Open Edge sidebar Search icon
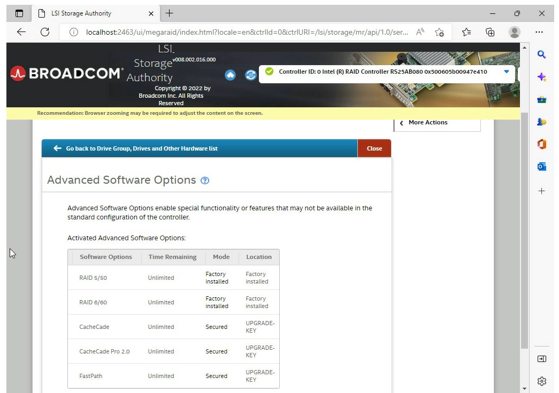 click(541, 54)
